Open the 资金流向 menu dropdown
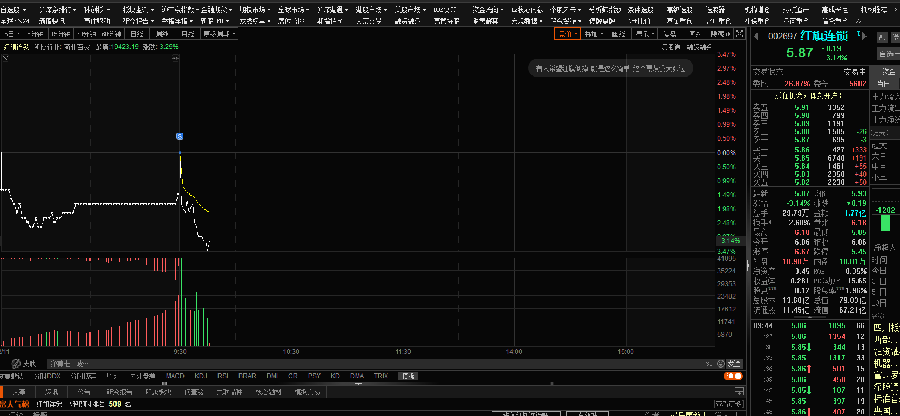The image size is (900, 416). [488, 10]
